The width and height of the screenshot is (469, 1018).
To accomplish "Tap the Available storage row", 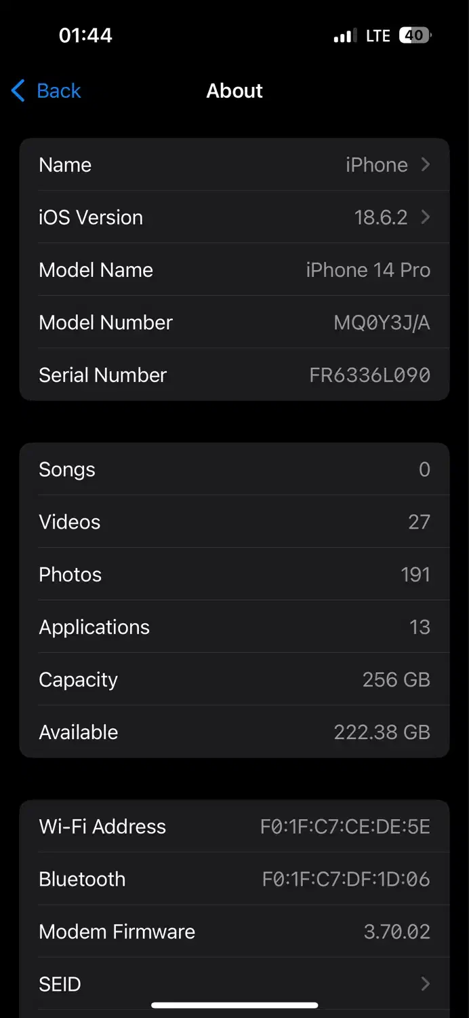I will [x=234, y=732].
